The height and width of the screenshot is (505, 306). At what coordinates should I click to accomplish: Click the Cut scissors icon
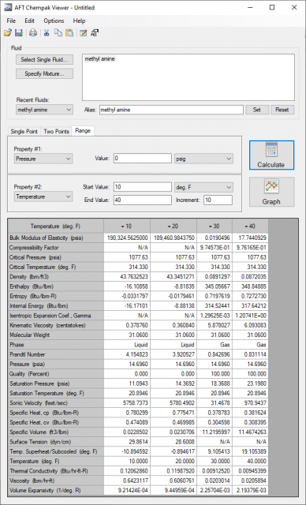point(47,32)
